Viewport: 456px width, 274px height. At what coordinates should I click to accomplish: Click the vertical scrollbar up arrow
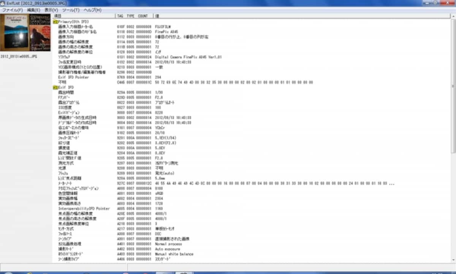click(x=453, y=16)
